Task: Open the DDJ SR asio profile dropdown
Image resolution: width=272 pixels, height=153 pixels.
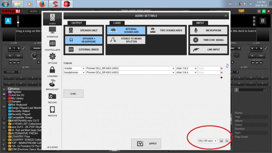Action: (208, 141)
